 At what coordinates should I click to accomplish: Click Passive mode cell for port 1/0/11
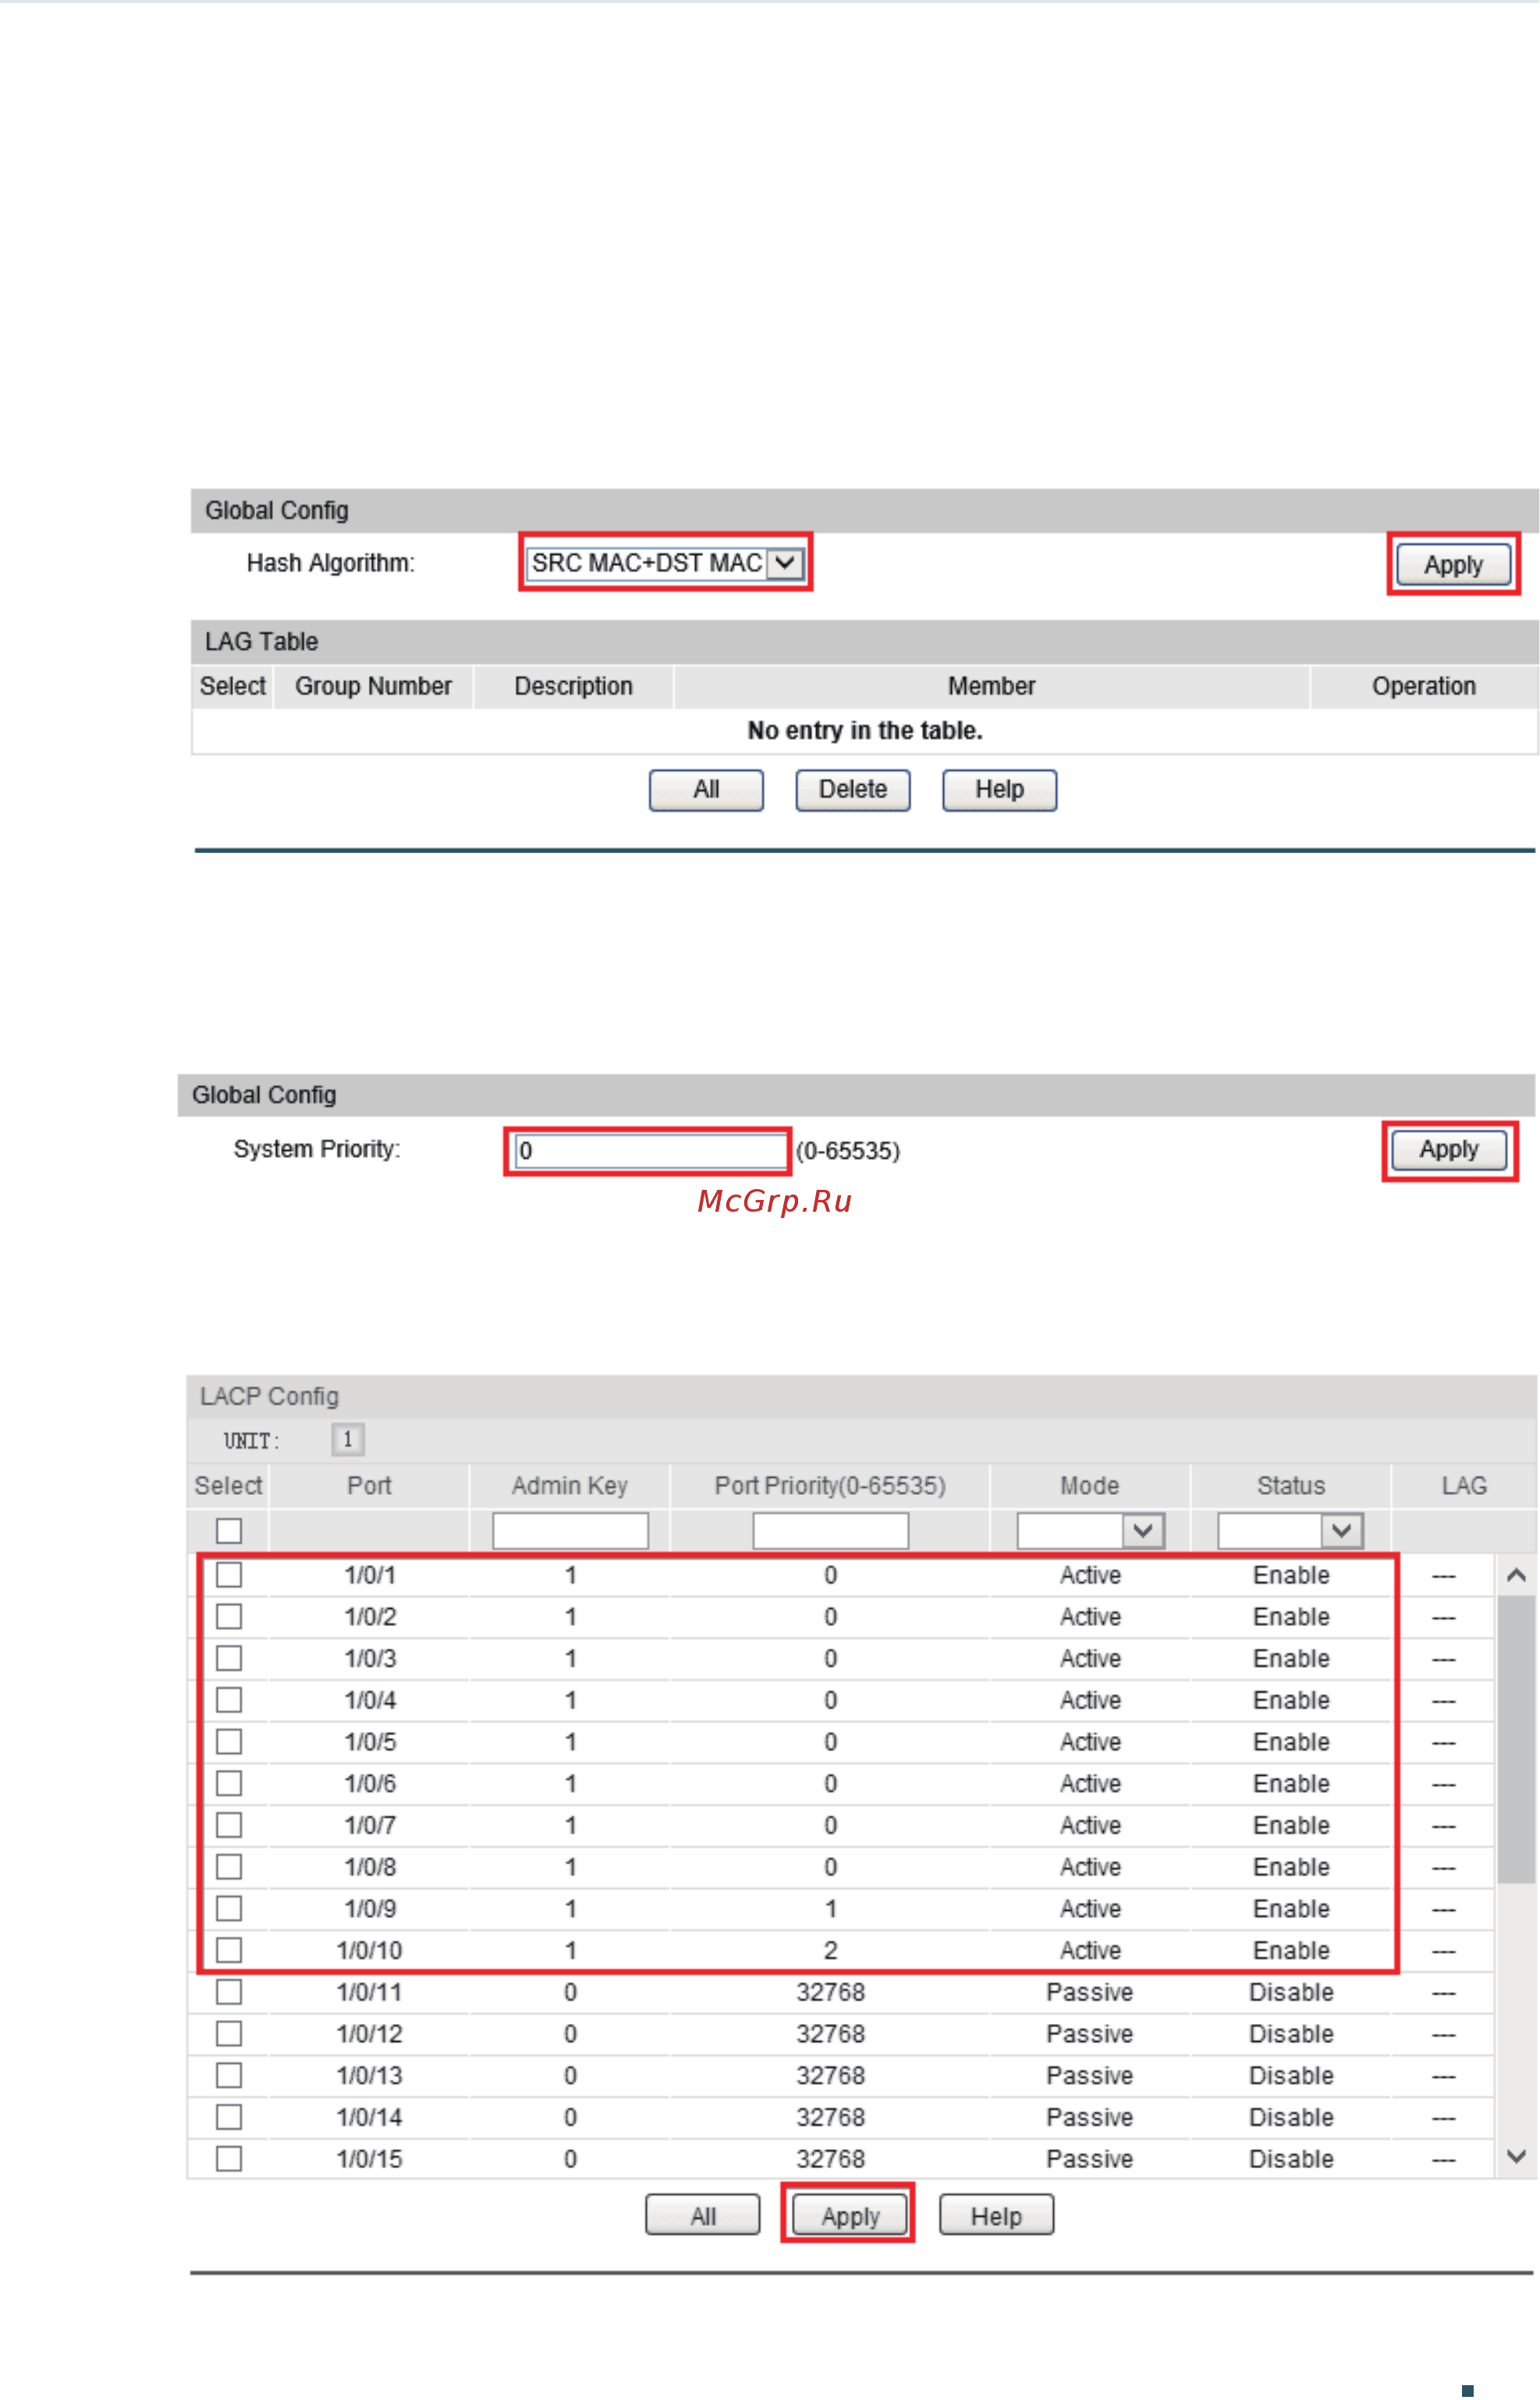point(1090,1993)
